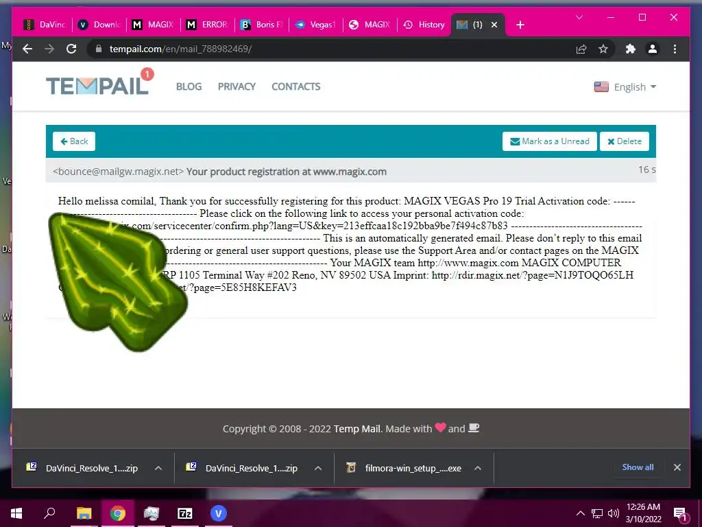This screenshot has height=527, width=702.
Task: Click the http://www.magix.com text
Action: click(x=468, y=263)
